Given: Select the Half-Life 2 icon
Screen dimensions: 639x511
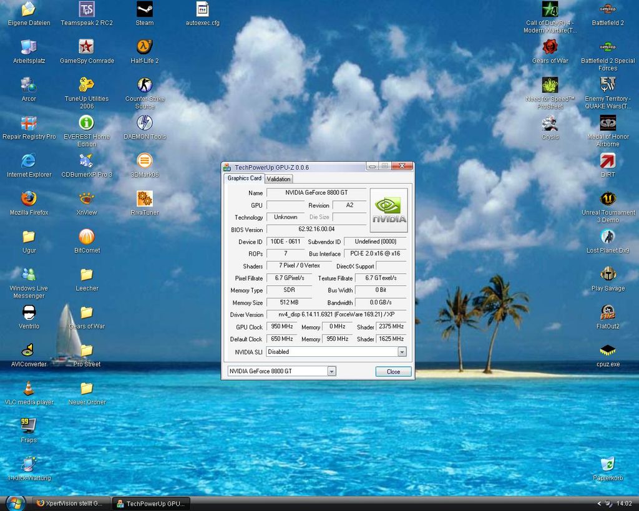Looking at the screenshot, I should pos(145,47).
